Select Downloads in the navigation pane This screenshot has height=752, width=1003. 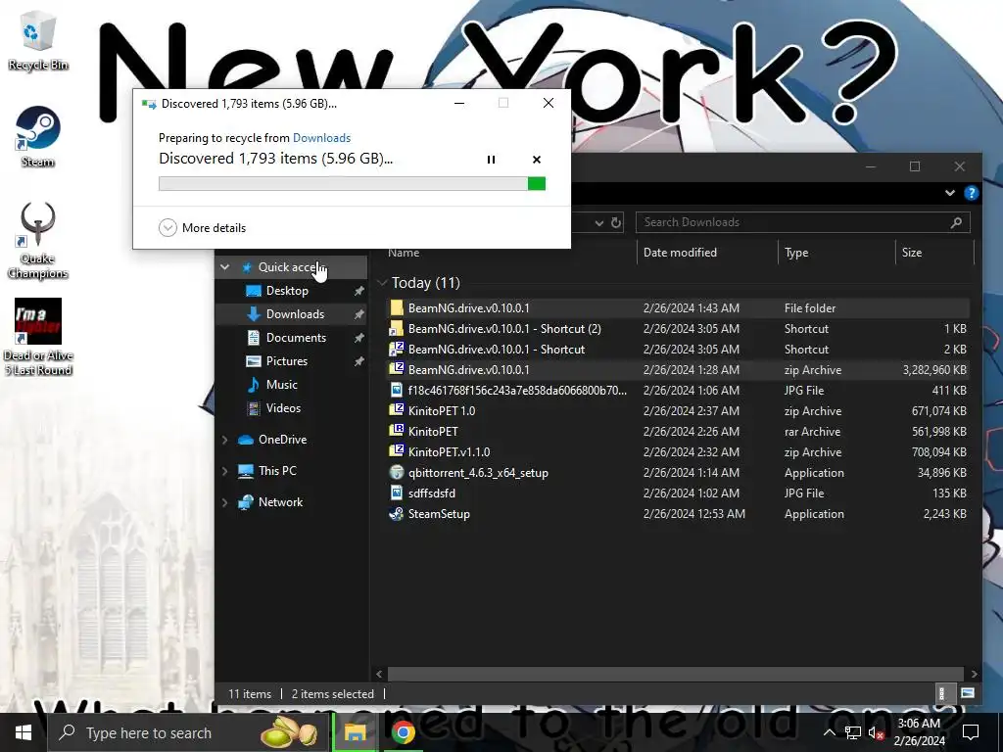pyautogui.click(x=295, y=314)
